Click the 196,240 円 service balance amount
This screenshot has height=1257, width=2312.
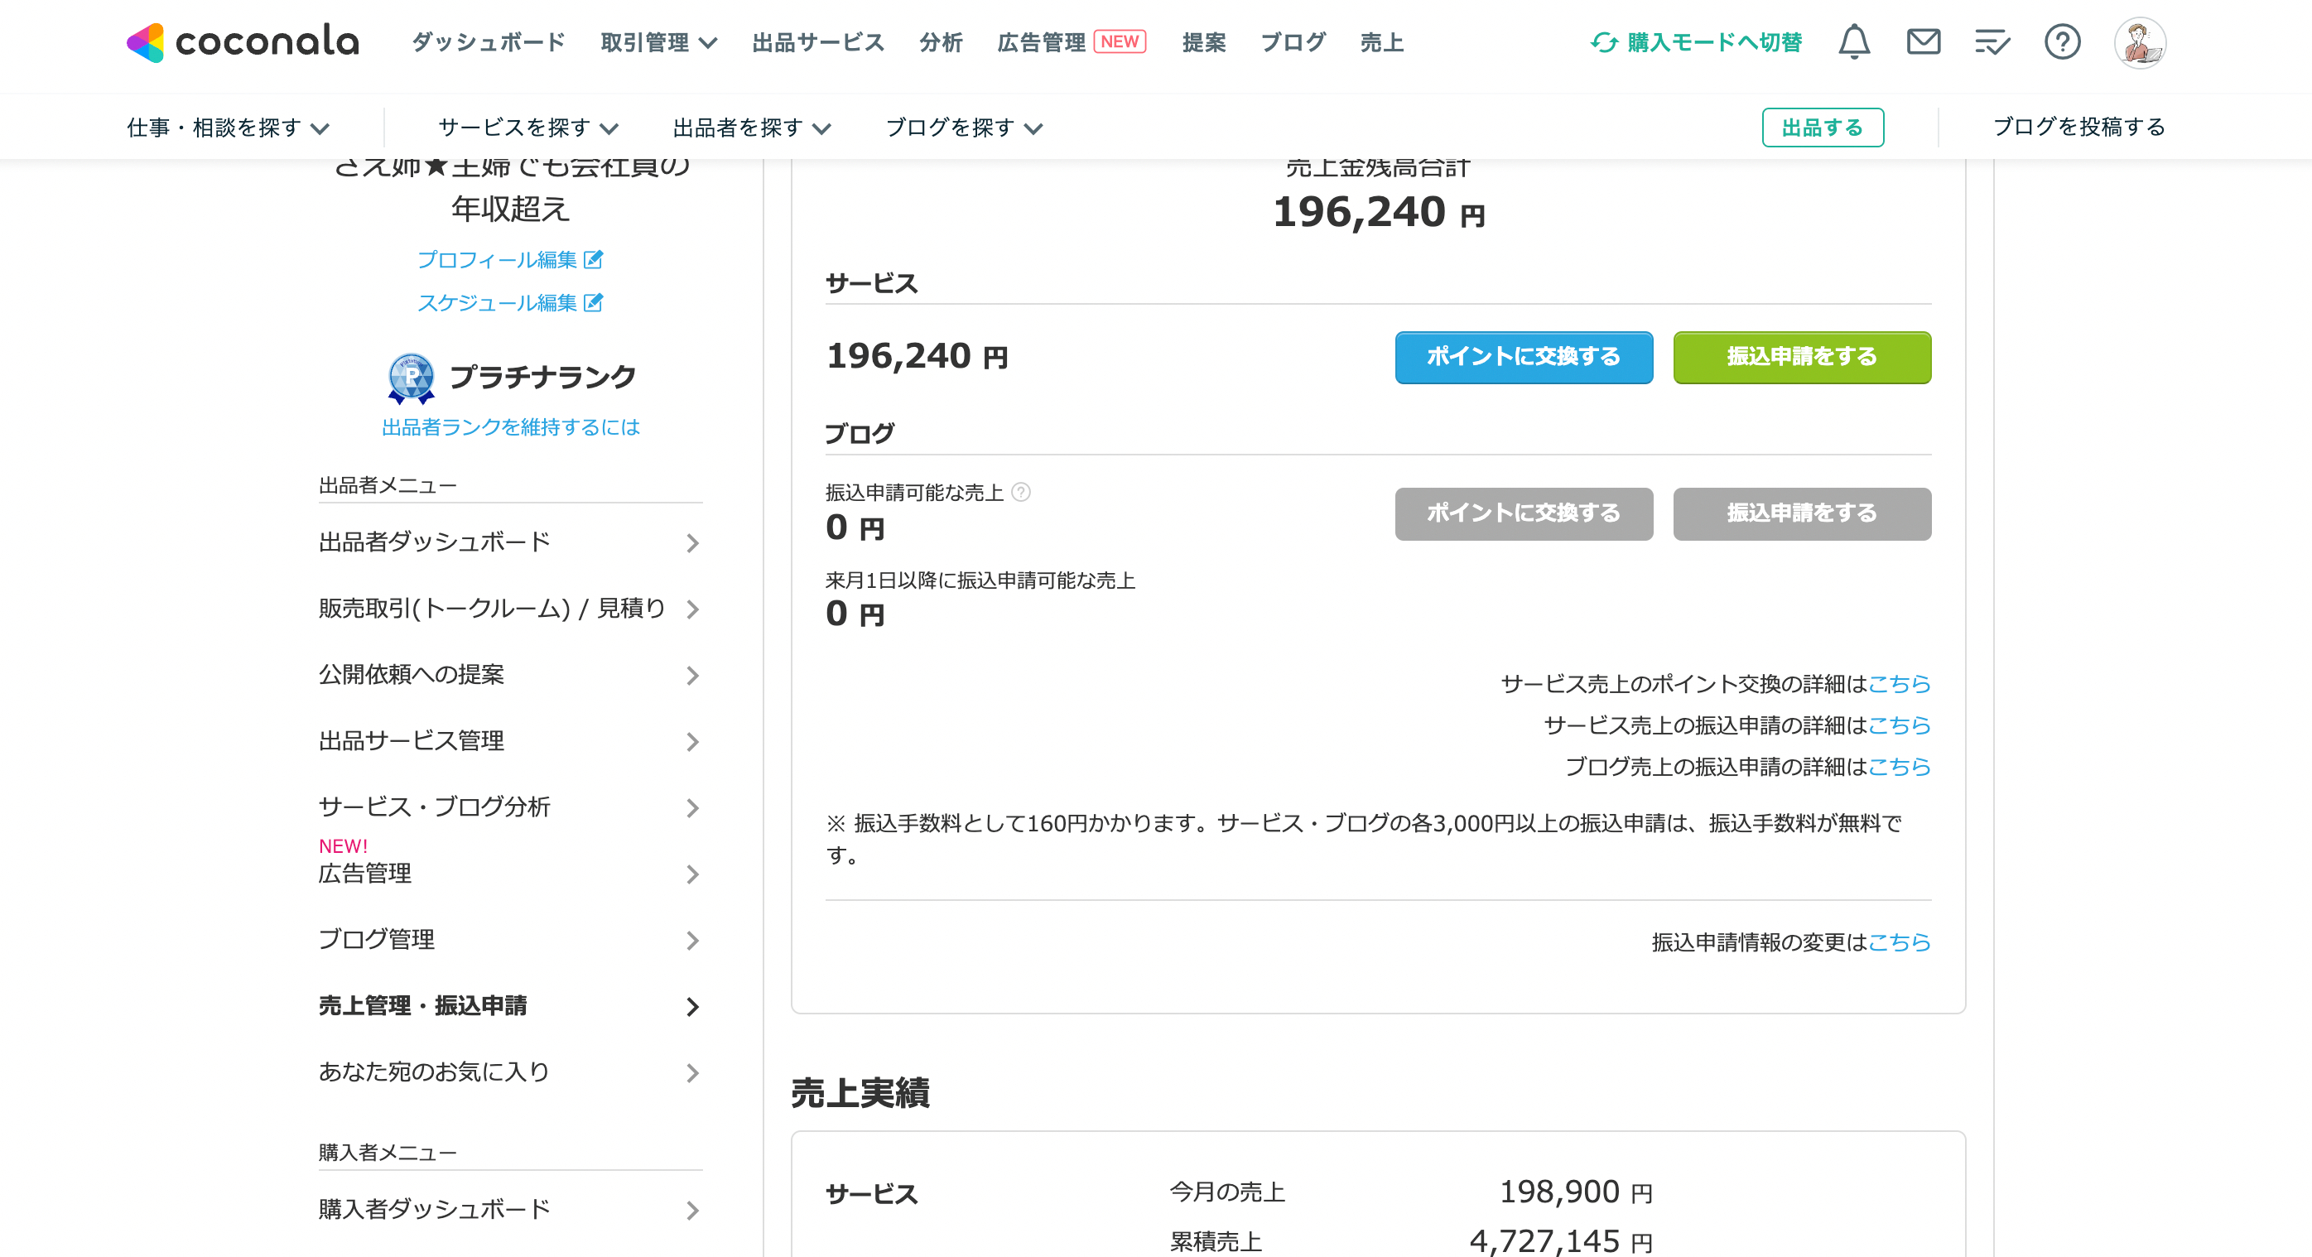coord(918,357)
